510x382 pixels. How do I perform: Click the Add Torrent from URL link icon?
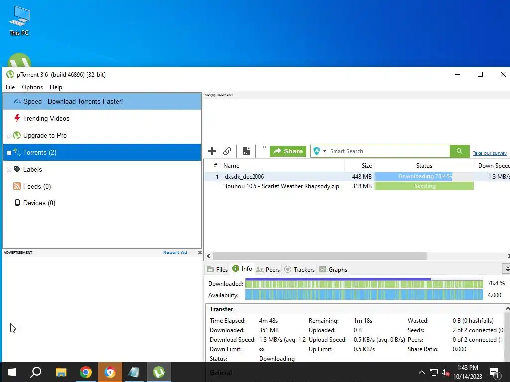tap(227, 151)
